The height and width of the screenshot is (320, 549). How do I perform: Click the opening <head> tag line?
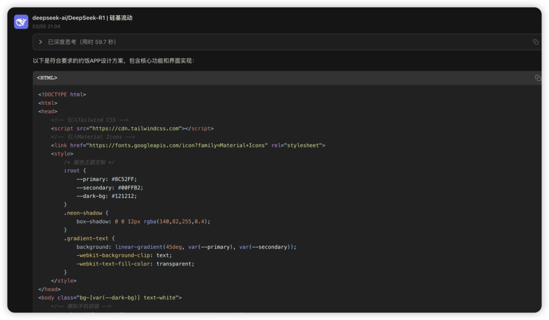pos(48,111)
